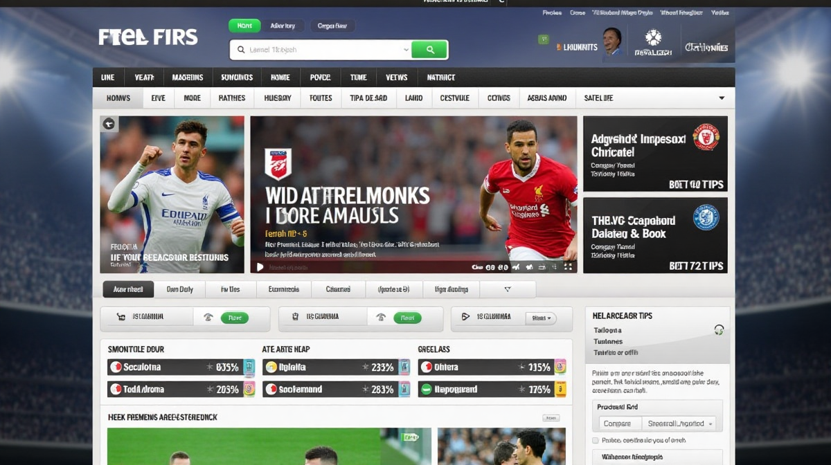
Task: Expand the triangle tab at the tab row's end
Action: pos(507,289)
